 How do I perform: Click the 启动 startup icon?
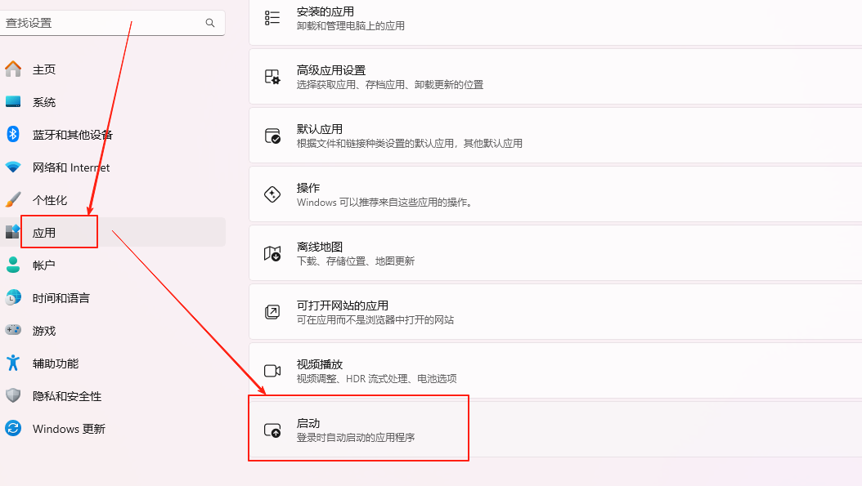[x=272, y=430]
